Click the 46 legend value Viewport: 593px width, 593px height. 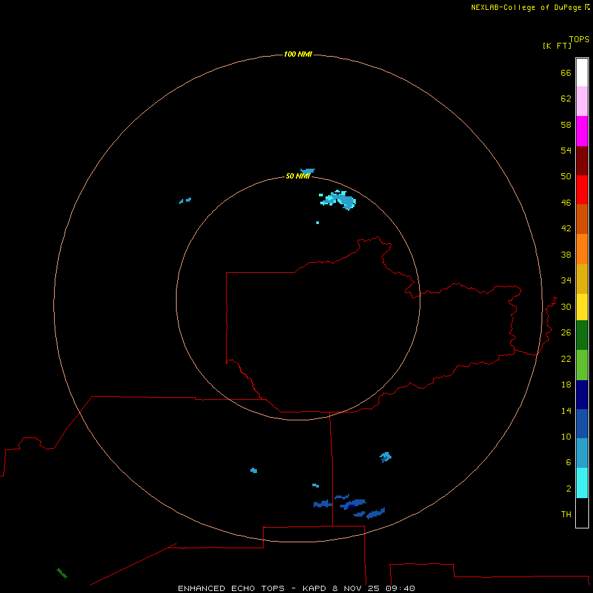[566, 202]
